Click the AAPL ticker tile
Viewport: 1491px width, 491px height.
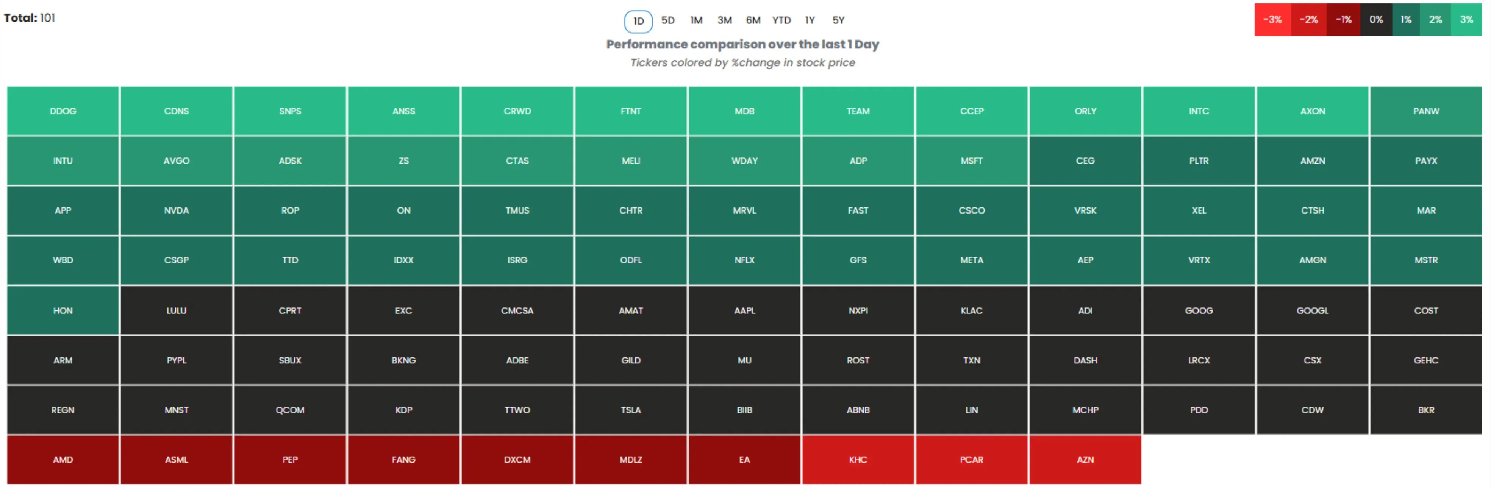[x=744, y=310]
